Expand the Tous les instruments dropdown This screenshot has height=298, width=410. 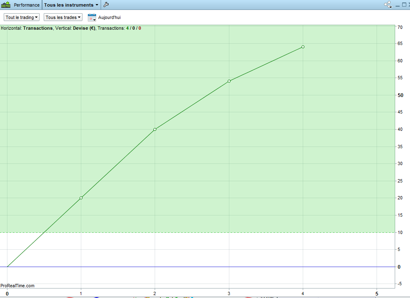[71, 5]
